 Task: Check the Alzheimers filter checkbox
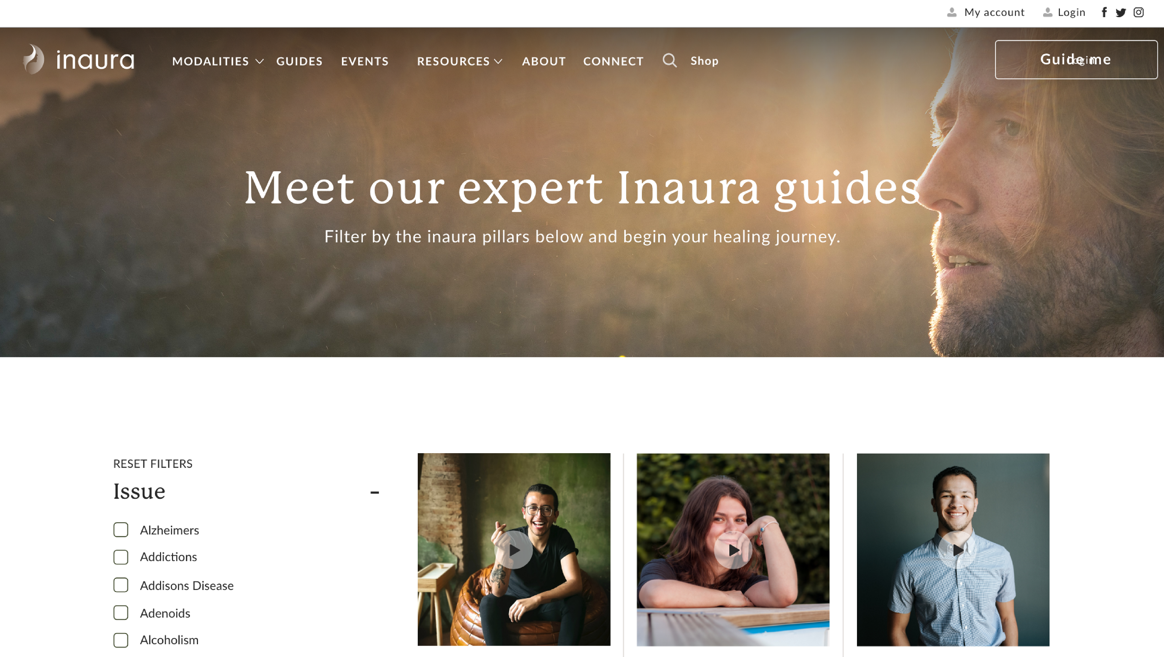coord(121,530)
